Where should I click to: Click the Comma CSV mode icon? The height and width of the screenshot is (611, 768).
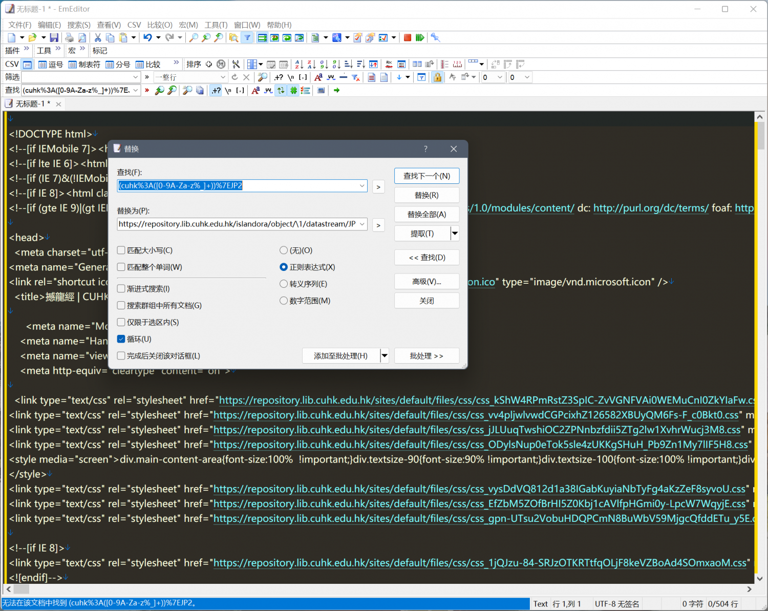51,64
